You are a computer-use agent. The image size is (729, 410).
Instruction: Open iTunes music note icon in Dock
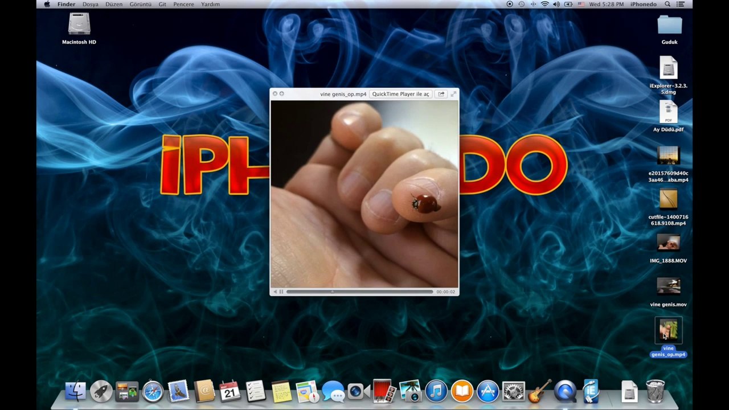(x=436, y=391)
